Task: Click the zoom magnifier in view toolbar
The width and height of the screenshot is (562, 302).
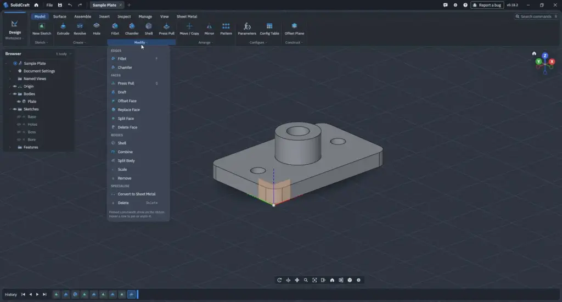Action: point(306,280)
